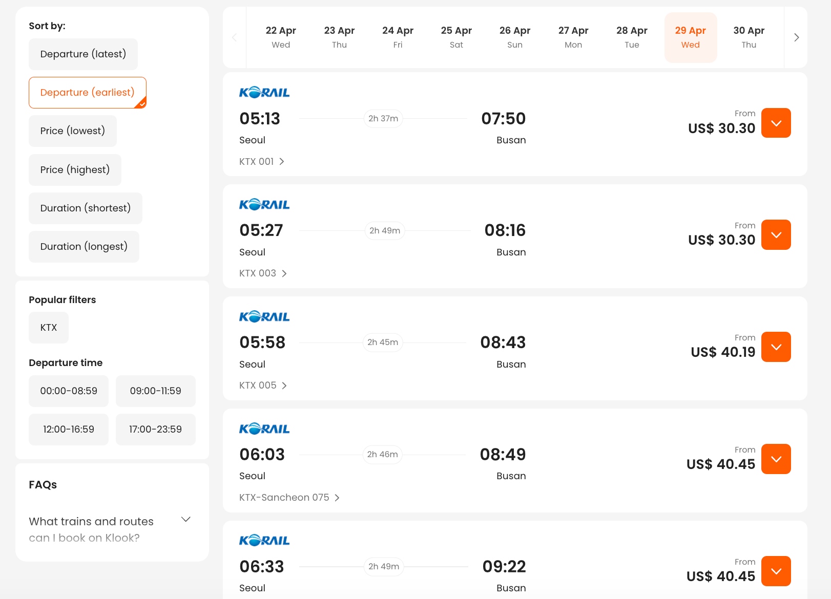
Task: Expand the FAQ about trains and routes
Action: [x=186, y=520]
